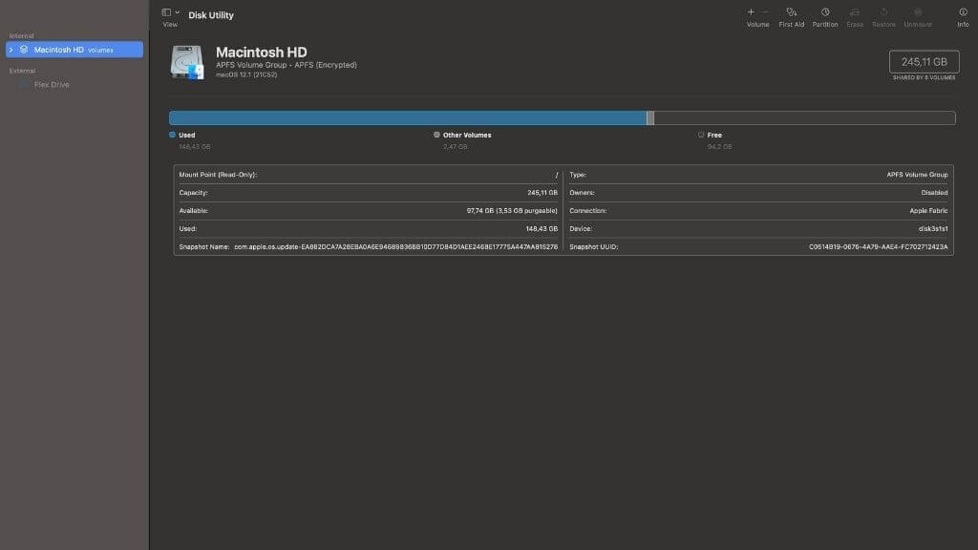The image size is (978, 550).
Task: Click the Macintosh HD drive icon
Action: (187, 62)
